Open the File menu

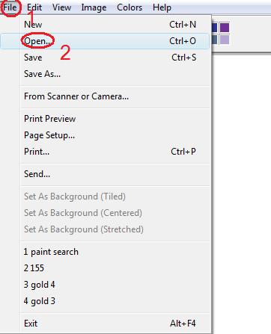click(10, 7)
